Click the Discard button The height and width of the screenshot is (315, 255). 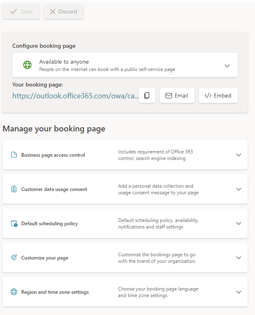pyautogui.click(x=63, y=11)
